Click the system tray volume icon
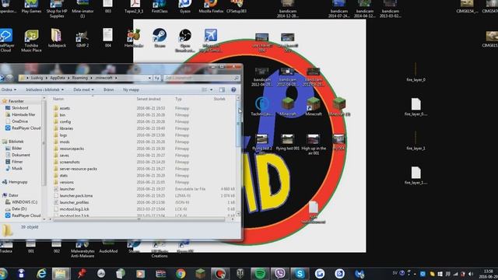 pyautogui.click(x=470, y=274)
